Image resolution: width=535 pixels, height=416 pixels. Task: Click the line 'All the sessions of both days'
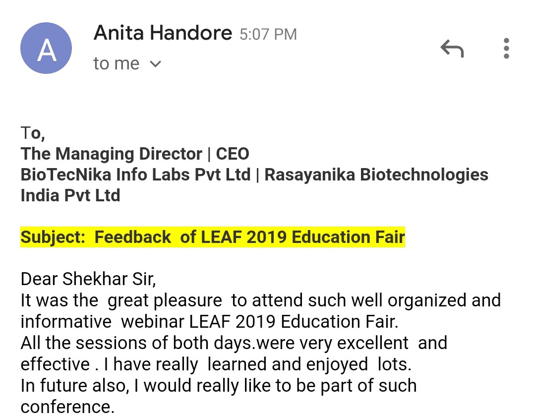point(234,343)
